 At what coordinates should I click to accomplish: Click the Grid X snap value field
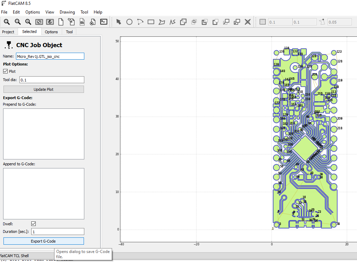(280, 22)
